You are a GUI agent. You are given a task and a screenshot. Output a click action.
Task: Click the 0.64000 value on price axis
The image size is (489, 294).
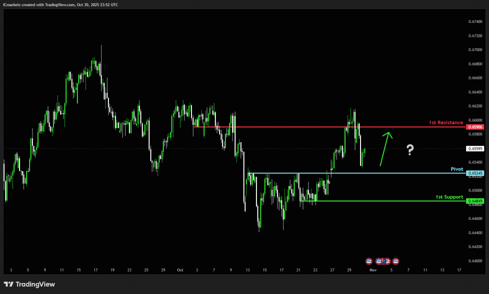tap(475, 261)
